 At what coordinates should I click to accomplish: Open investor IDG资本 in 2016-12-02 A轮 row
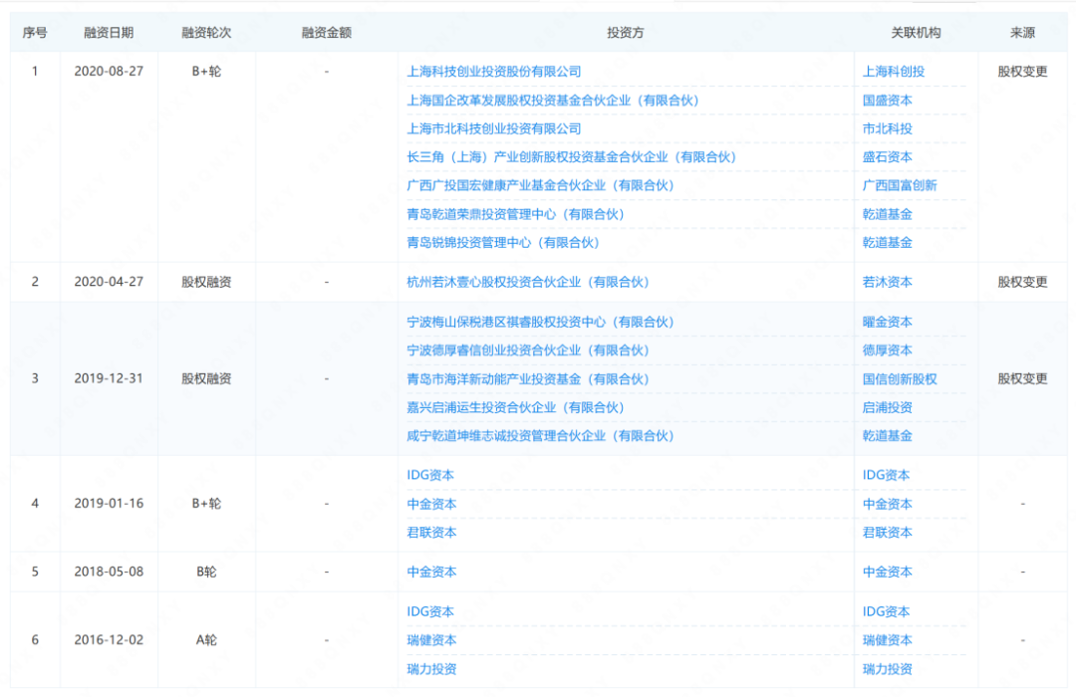[x=430, y=611]
